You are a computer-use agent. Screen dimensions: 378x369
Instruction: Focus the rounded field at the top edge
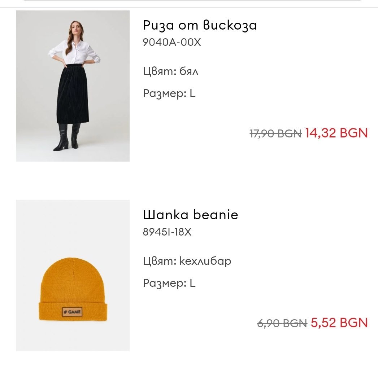tap(189, 1)
